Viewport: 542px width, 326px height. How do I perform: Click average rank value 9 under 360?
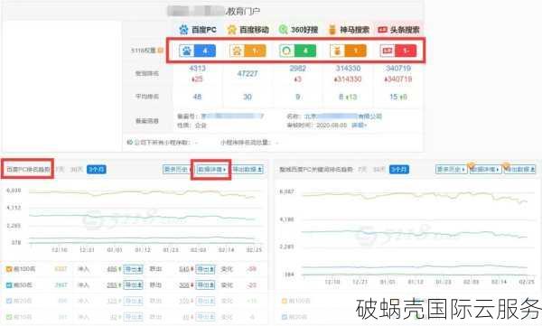pos(297,97)
